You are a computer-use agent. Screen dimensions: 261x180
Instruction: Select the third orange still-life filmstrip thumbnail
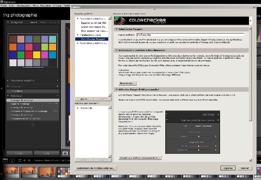(x=47, y=172)
